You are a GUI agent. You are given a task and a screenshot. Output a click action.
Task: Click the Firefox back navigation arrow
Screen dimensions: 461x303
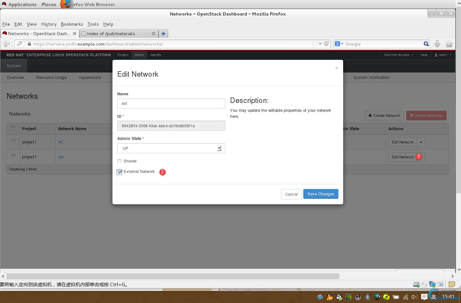6,44
